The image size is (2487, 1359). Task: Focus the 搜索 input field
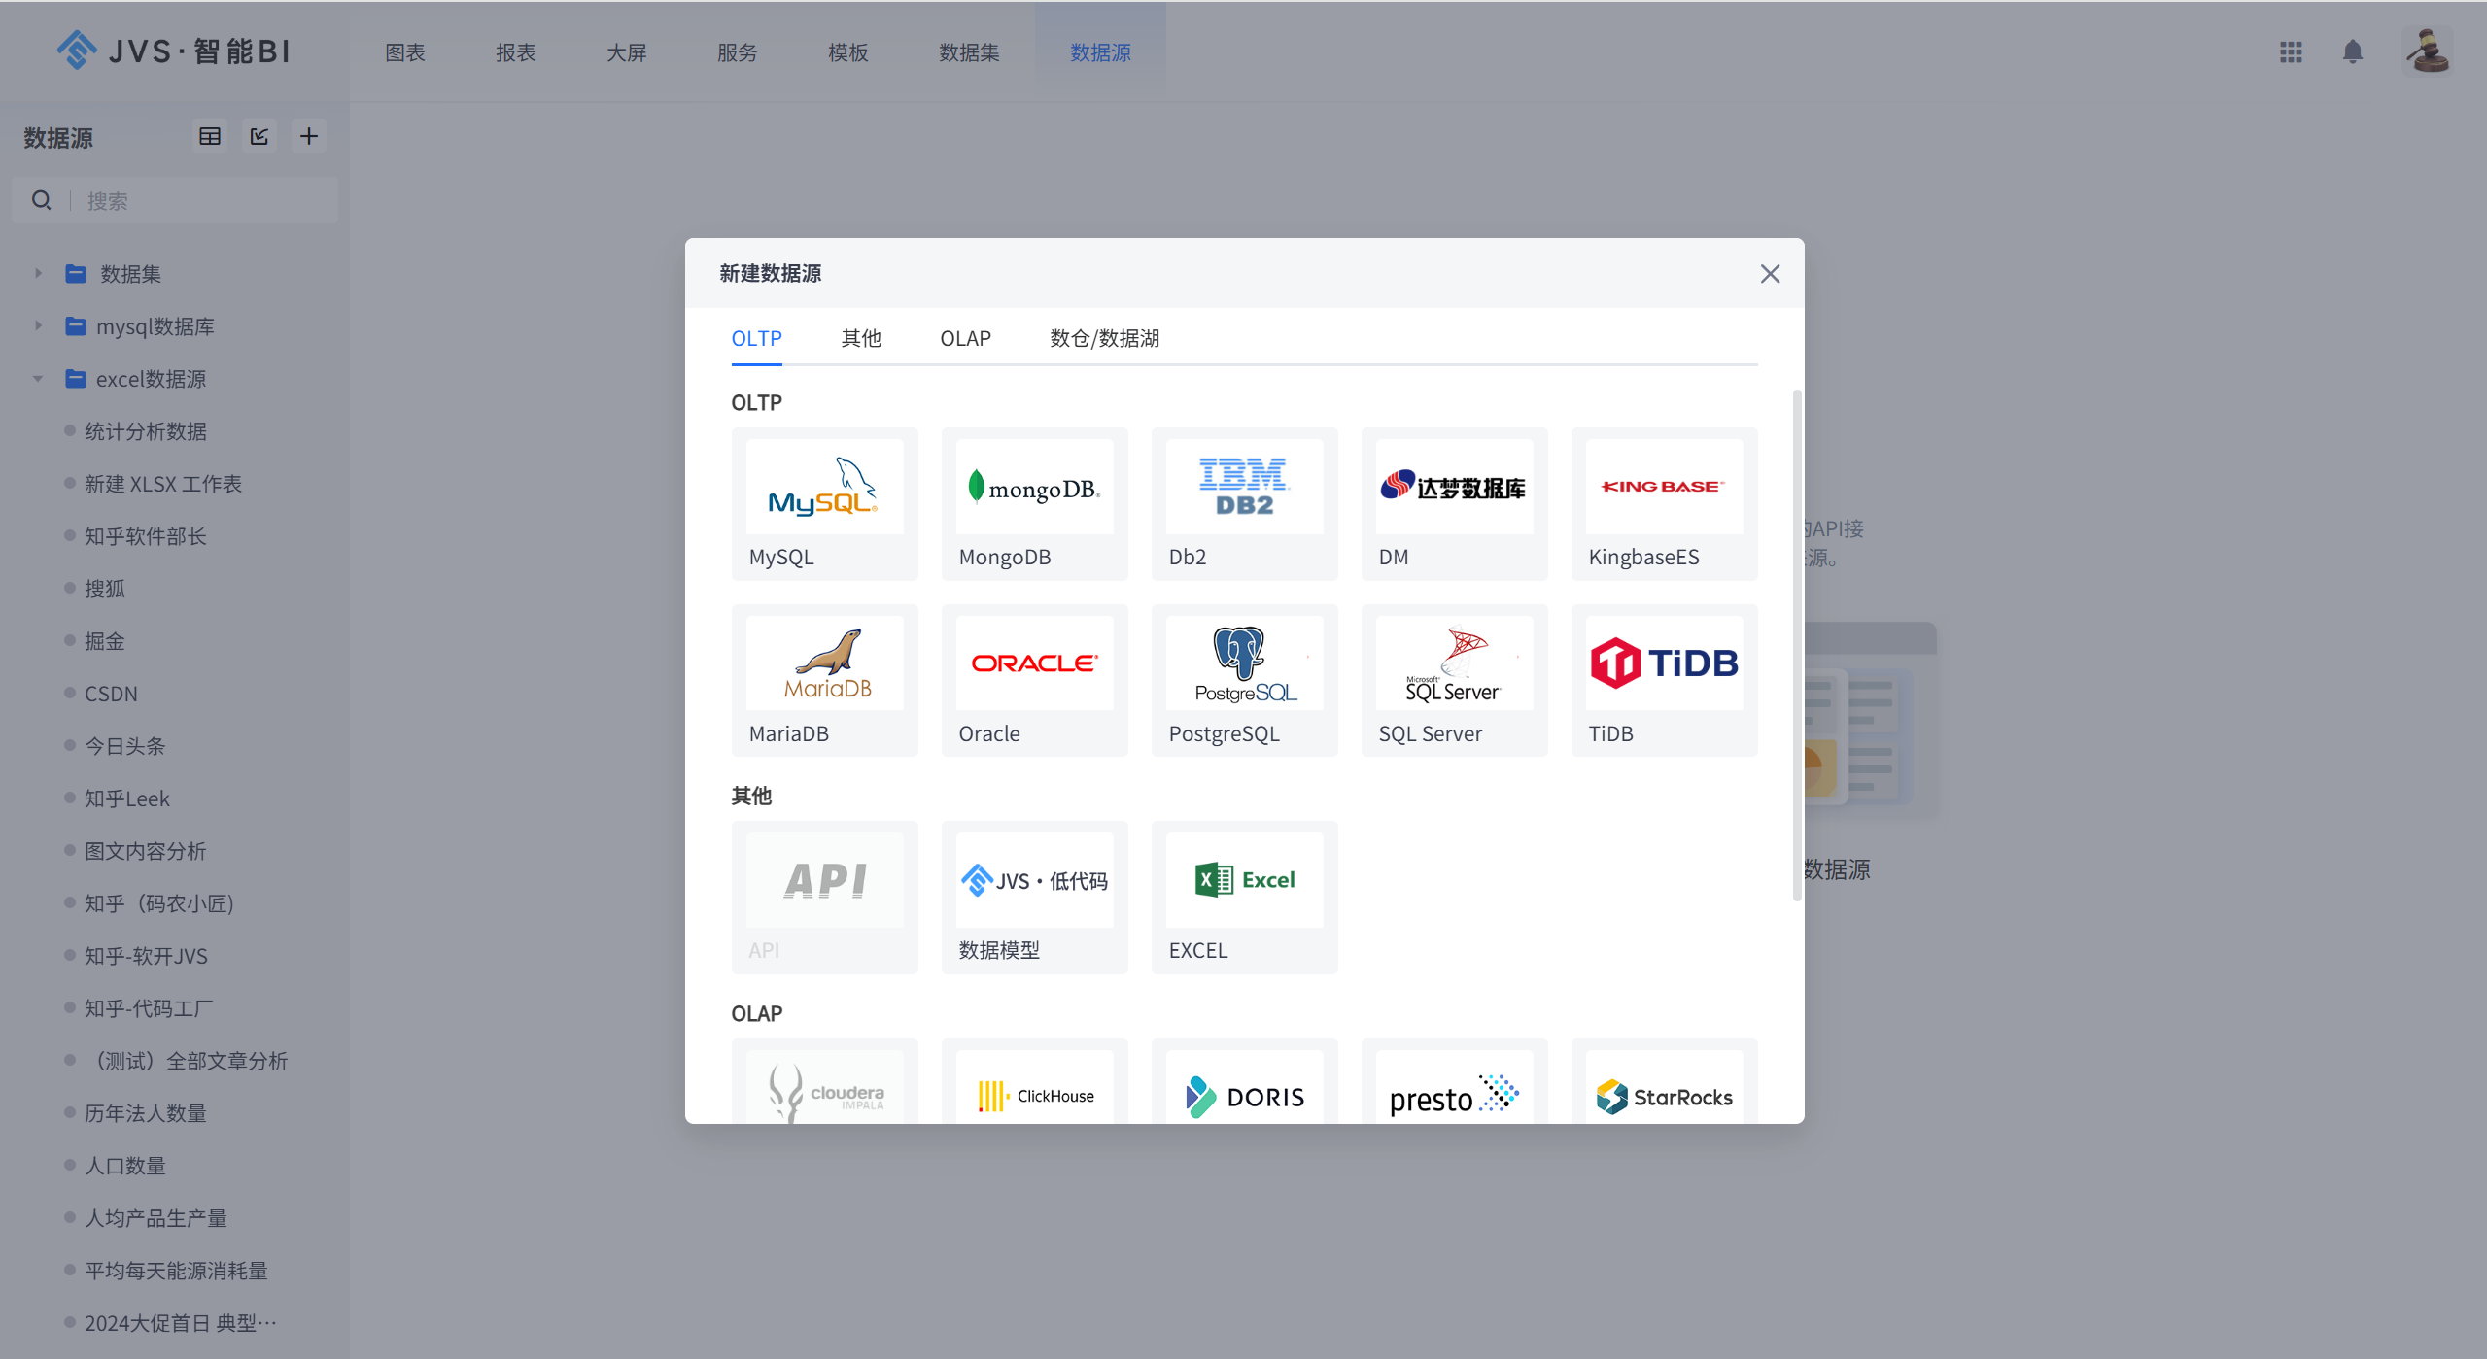pos(175,200)
